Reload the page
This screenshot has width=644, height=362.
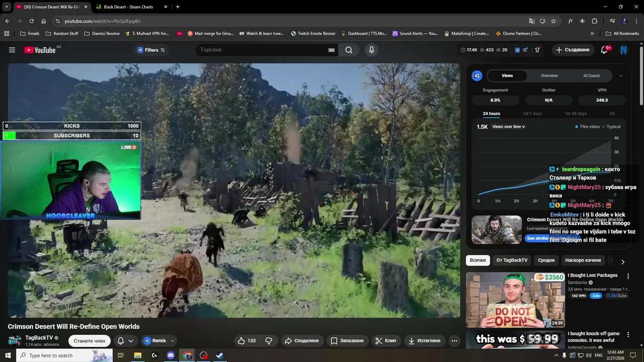tap(31, 21)
